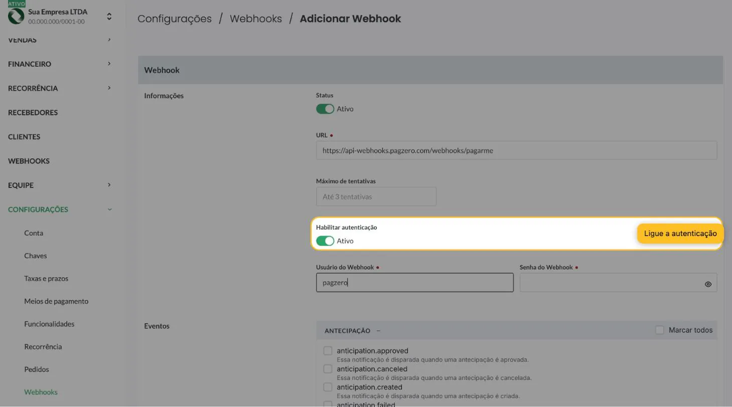The height and width of the screenshot is (407, 732).
Task: Show the Senha do Webhook password
Action: click(x=708, y=284)
